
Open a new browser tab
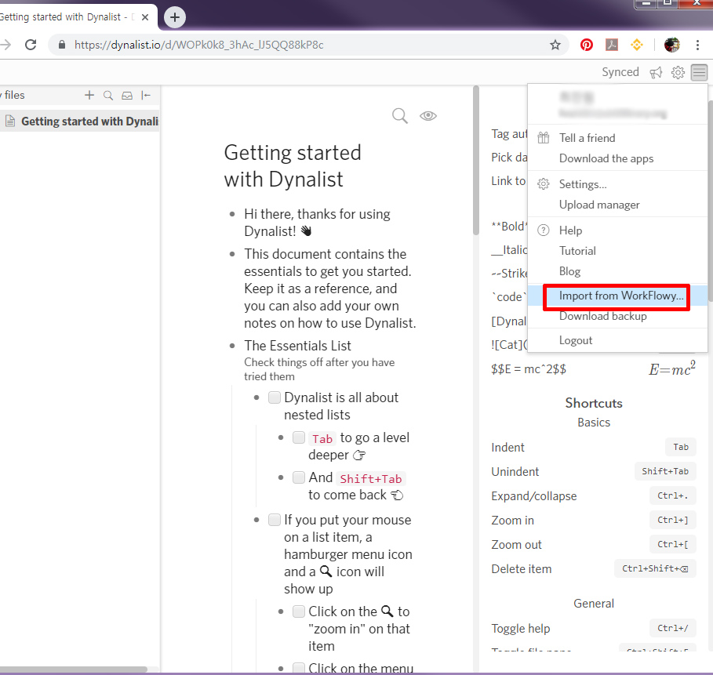[175, 18]
